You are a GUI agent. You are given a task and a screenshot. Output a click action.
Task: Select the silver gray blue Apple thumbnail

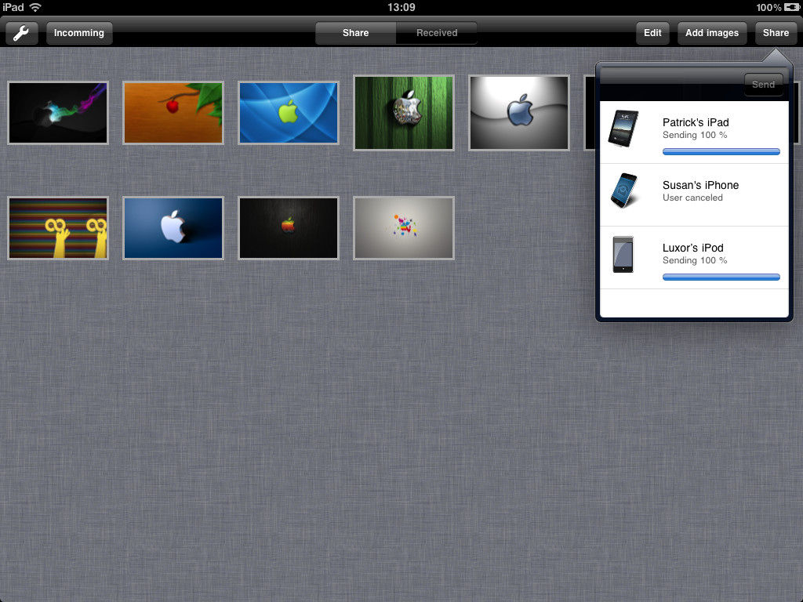pos(519,113)
